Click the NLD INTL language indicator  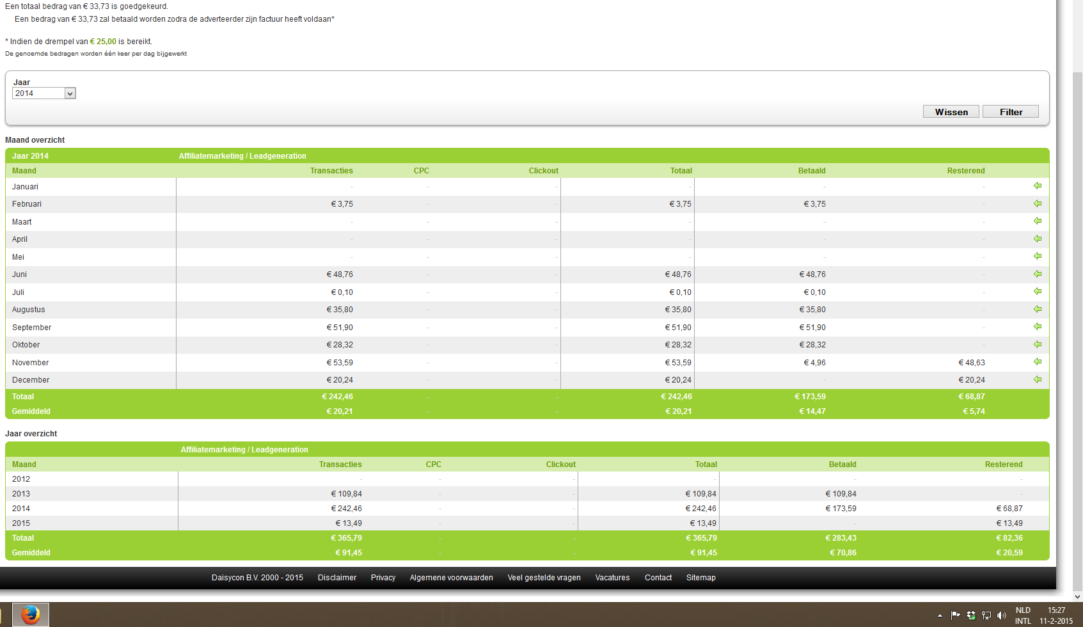coord(1023,615)
